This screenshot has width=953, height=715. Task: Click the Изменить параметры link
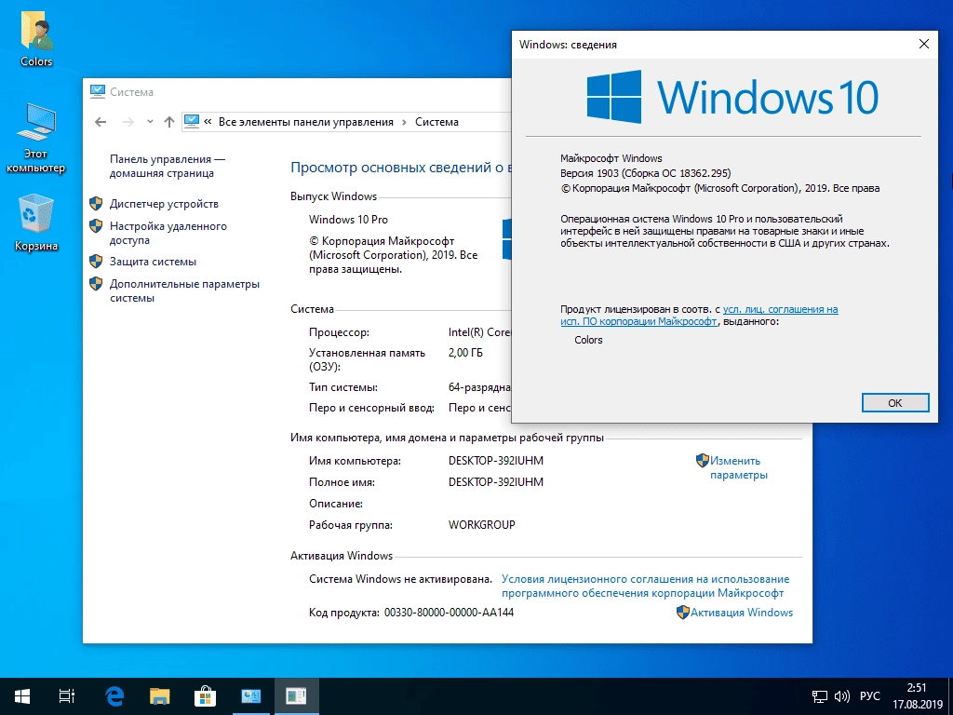coord(738,467)
